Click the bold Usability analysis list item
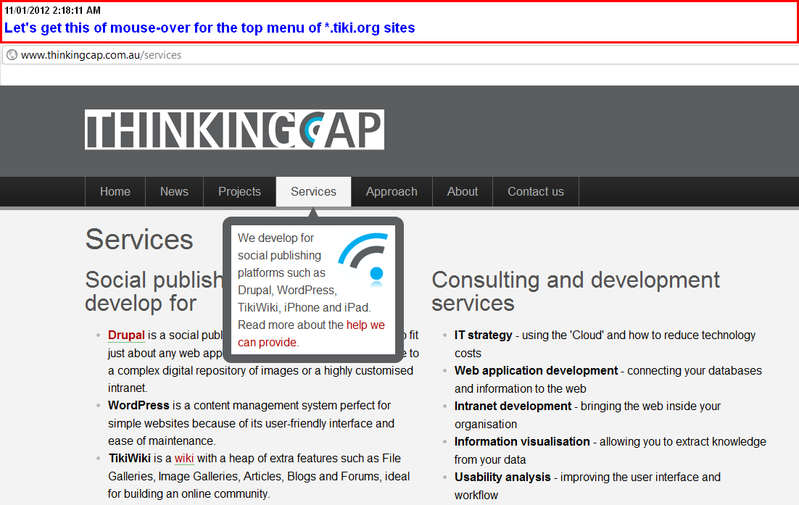799x505 pixels. 502,477
